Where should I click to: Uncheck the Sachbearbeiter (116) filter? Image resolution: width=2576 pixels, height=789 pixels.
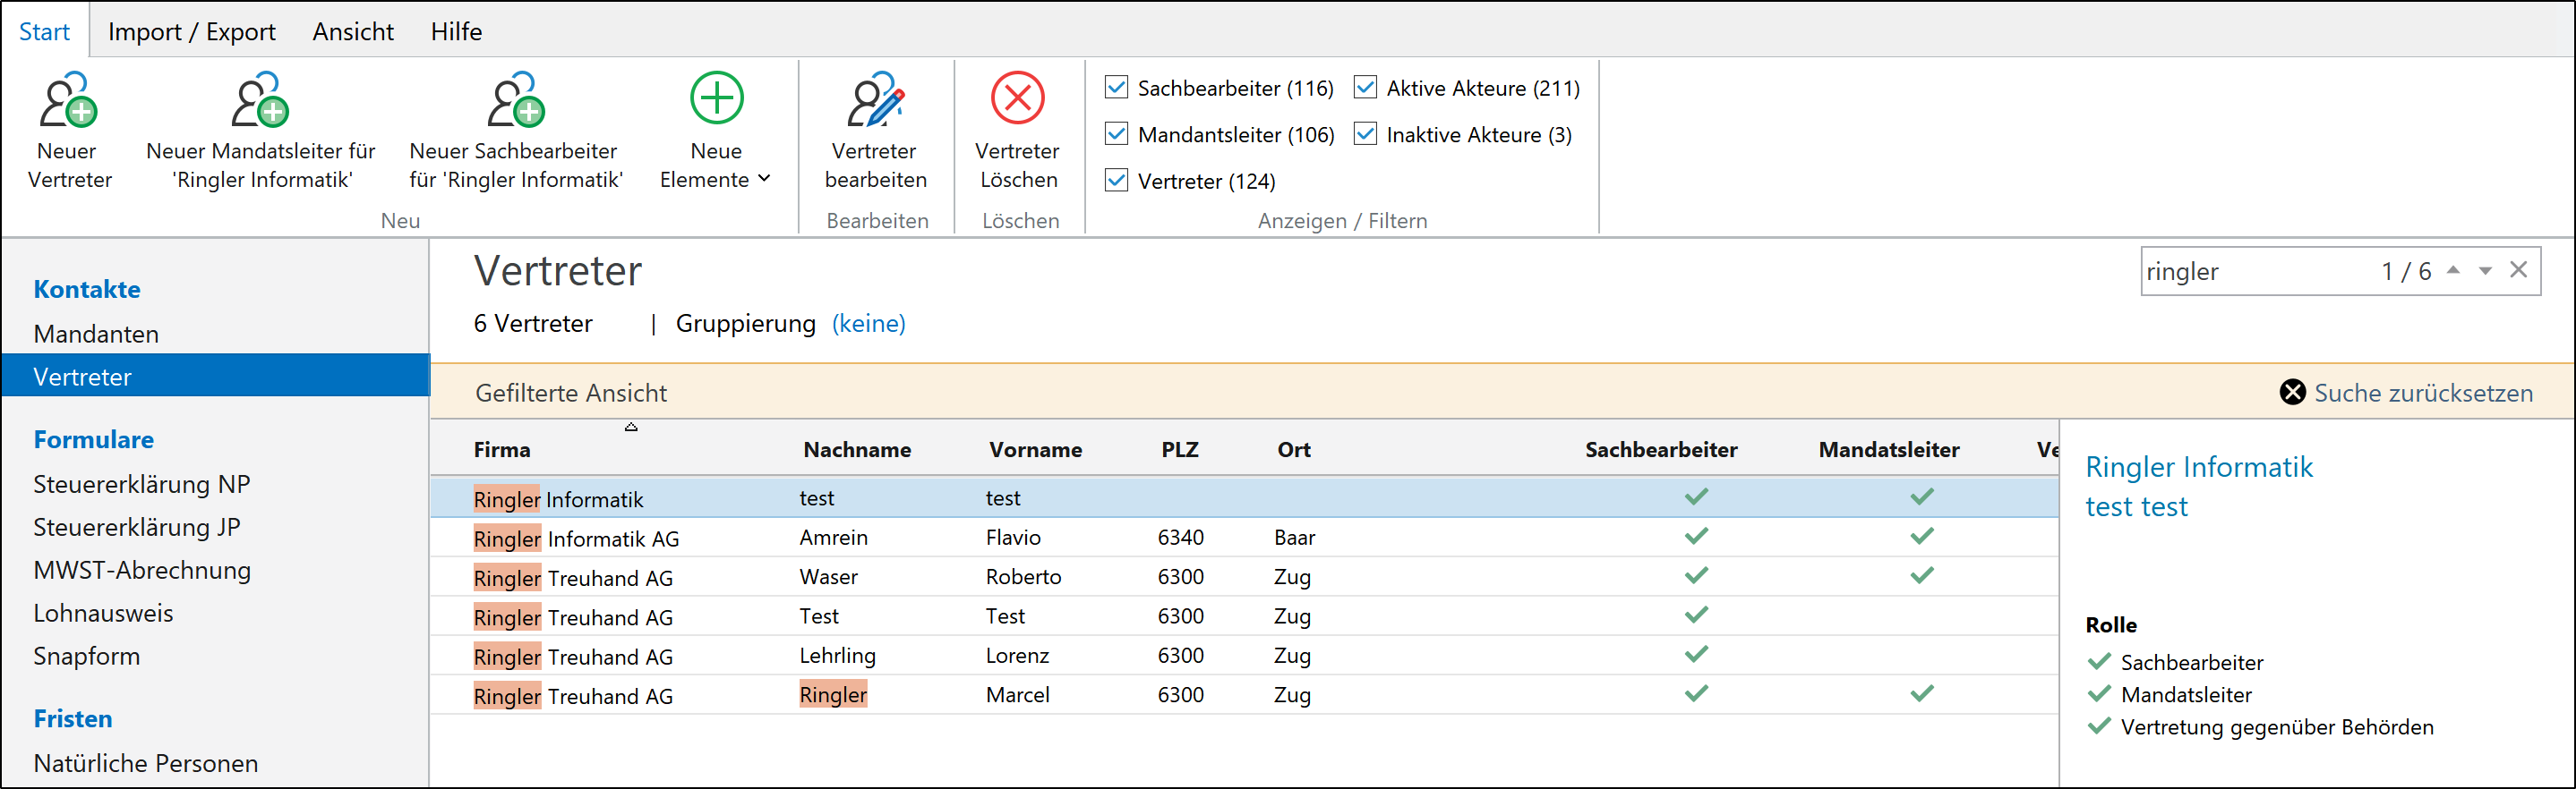point(1117,88)
